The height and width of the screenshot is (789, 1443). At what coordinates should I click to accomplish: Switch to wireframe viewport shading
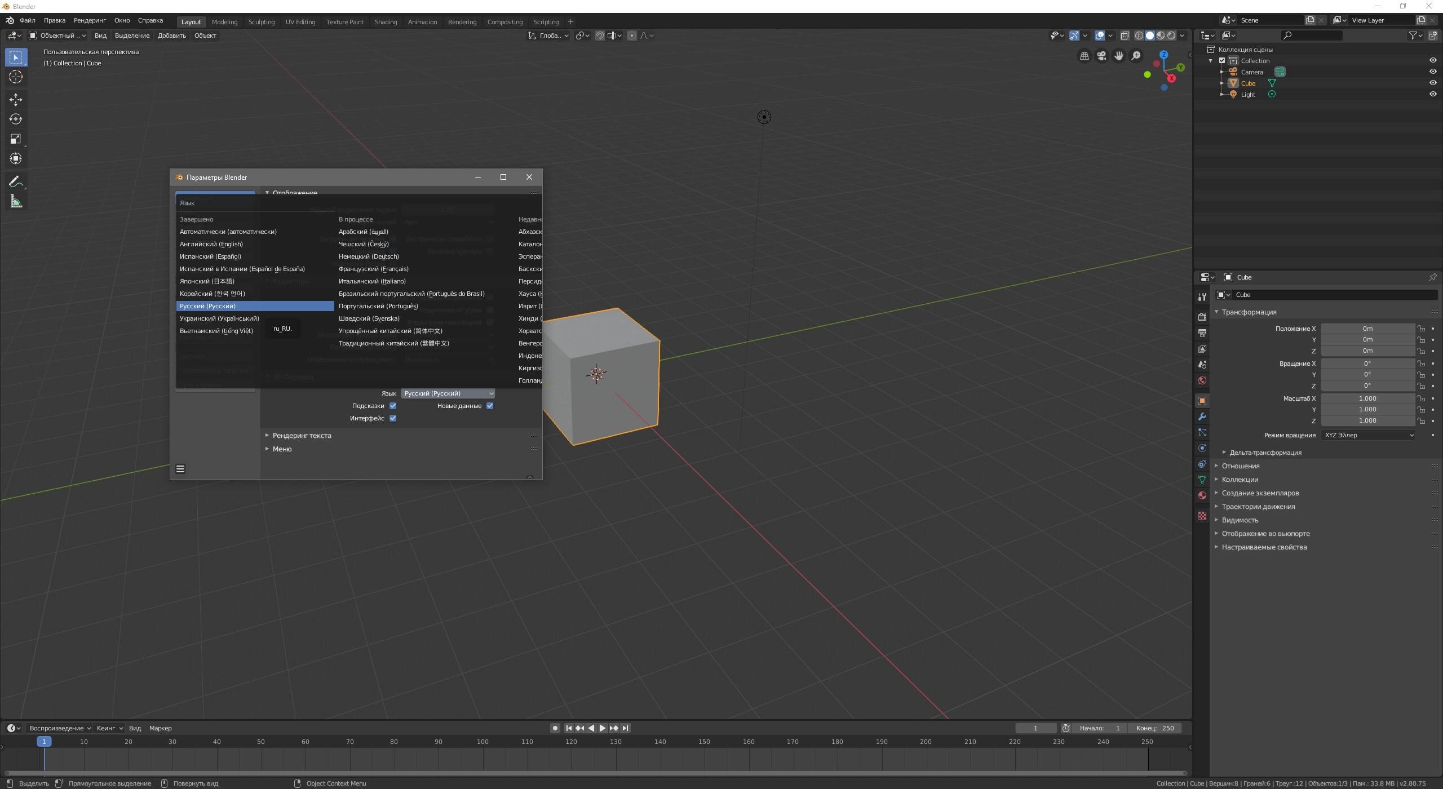pyautogui.click(x=1139, y=36)
